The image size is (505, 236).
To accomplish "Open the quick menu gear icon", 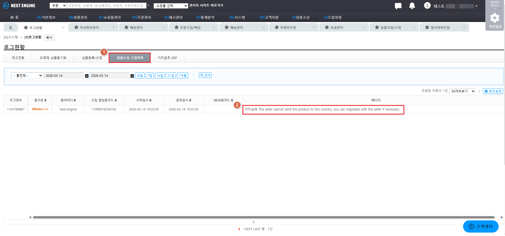I will (495, 18).
